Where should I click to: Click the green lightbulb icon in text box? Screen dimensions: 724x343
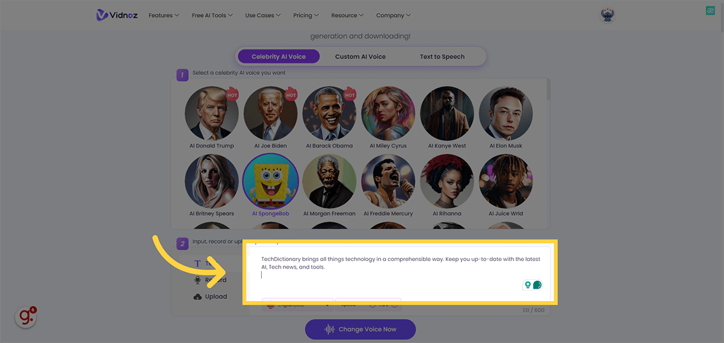pos(527,285)
